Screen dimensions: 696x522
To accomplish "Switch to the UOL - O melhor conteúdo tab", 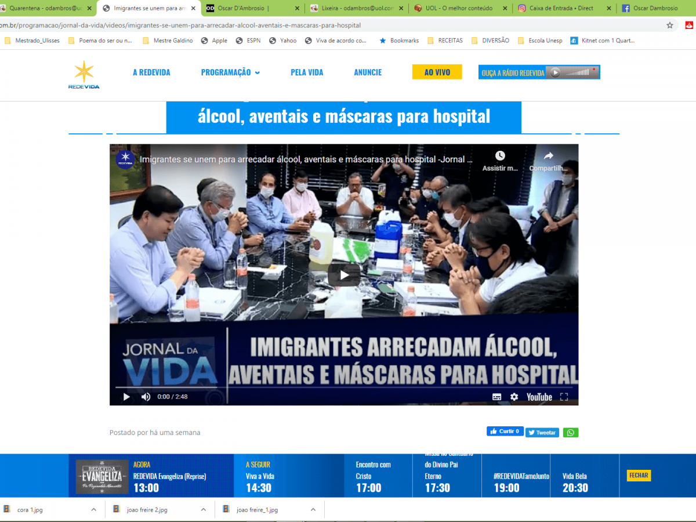I will pyautogui.click(x=460, y=8).
